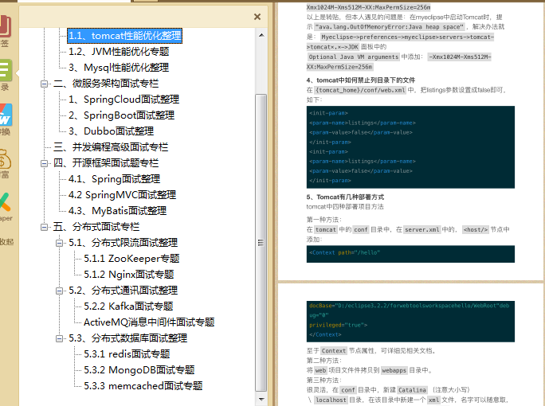Open ActiveMQ消息中间件面试专题 bookmark
545x406 pixels.
coord(149,322)
